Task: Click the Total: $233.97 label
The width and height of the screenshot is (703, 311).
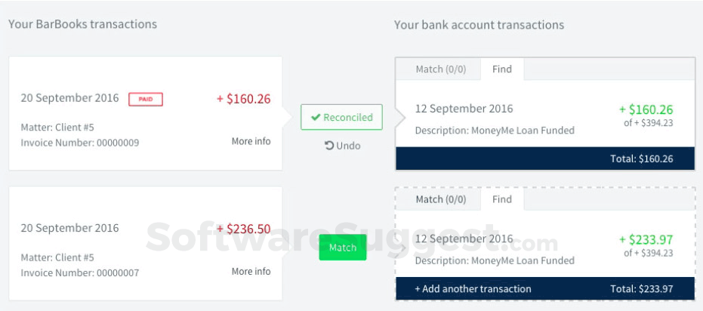Action: tap(641, 288)
